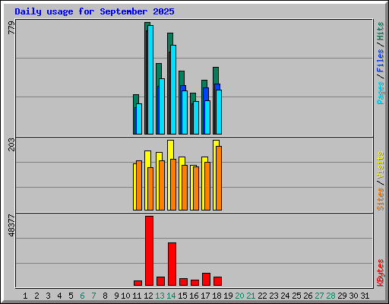Click the yellow Visits bar top for day 18
Image resolution: width=389 pixels, height=304 pixels.
[216, 143]
